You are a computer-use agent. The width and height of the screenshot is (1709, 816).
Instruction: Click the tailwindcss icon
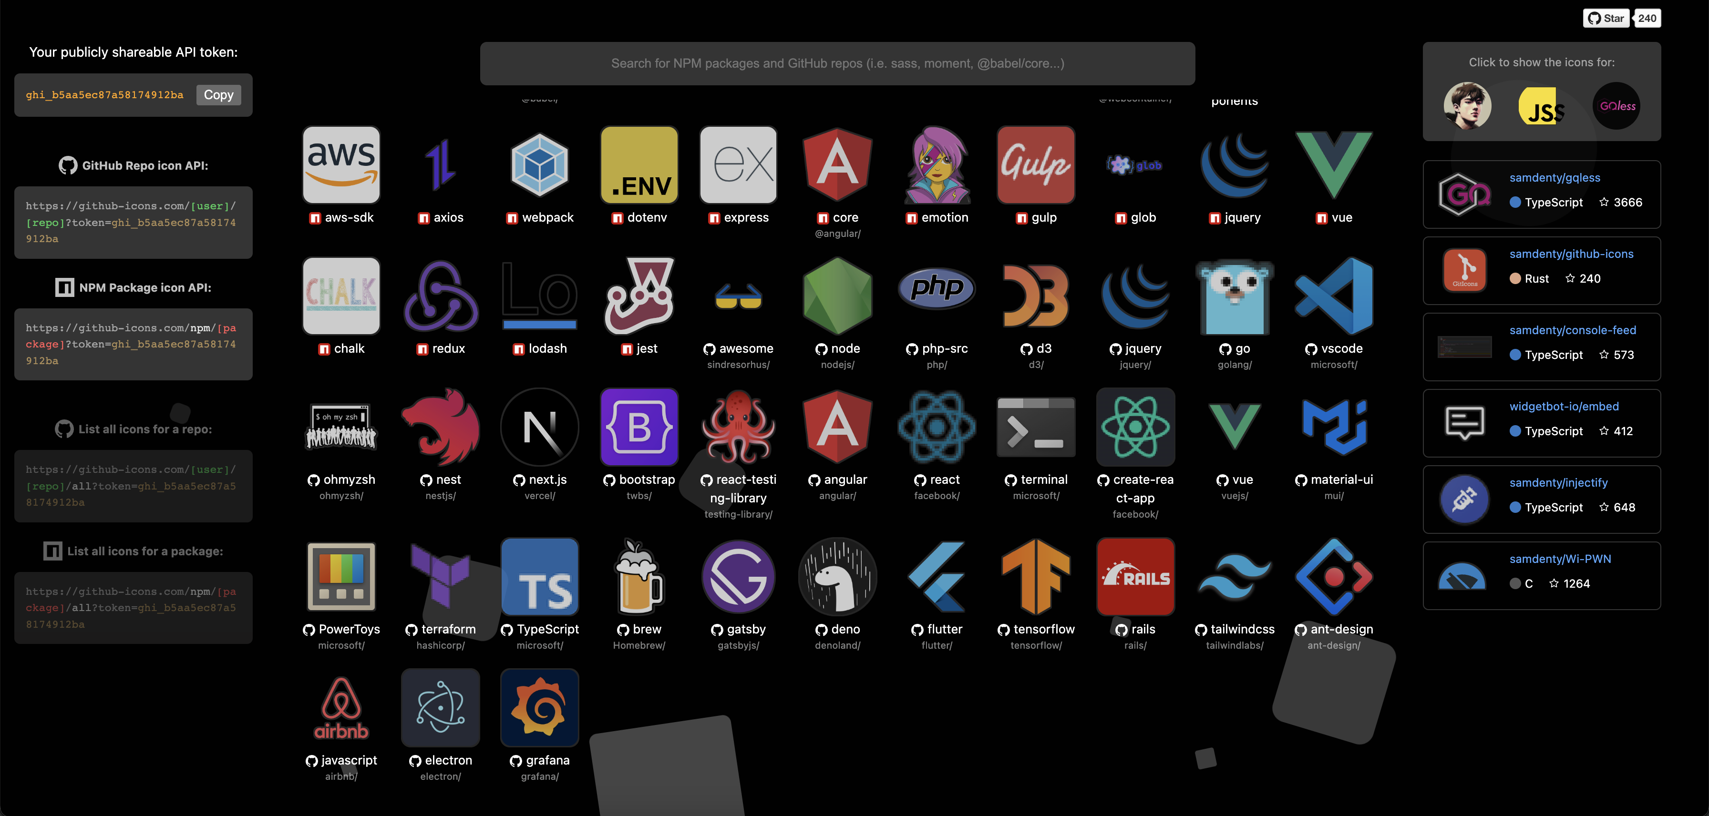tap(1235, 577)
